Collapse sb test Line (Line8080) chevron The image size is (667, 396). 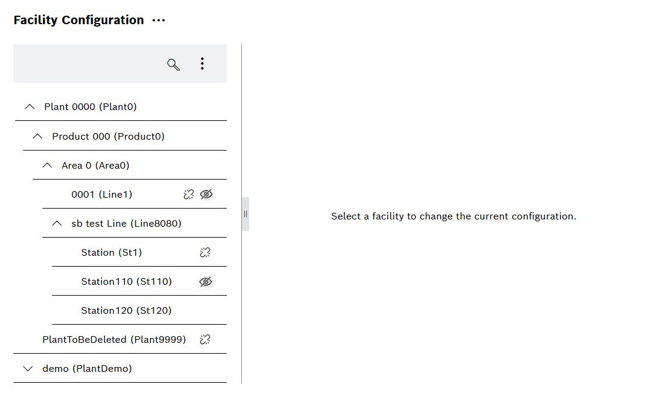pos(57,224)
